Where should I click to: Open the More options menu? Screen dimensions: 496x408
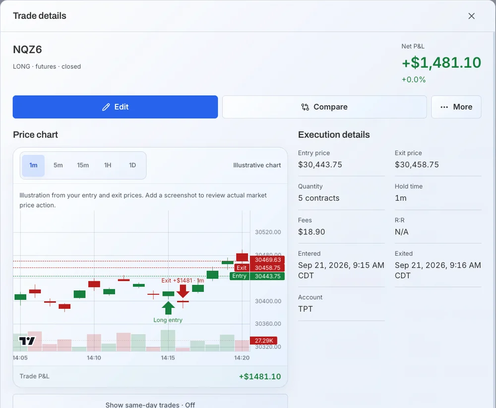tap(456, 107)
